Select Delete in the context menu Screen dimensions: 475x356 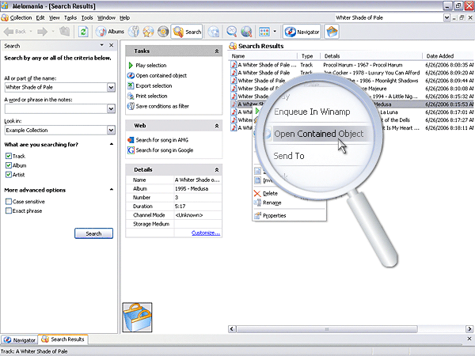(269, 193)
